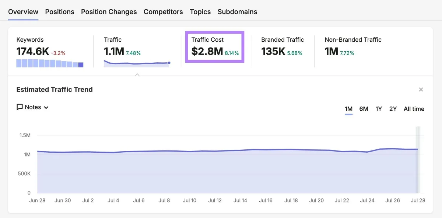This screenshot has height=218, width=442.
Task: Open the Position Changes tab
Action: click(109, 12)
